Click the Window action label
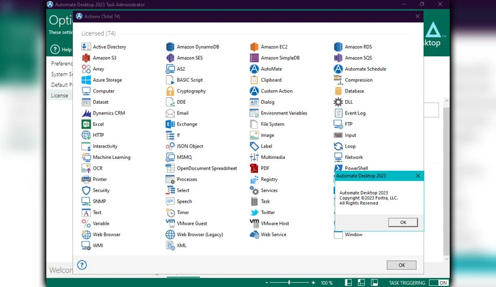The image size is (496, 287). (x=354, y=235)
